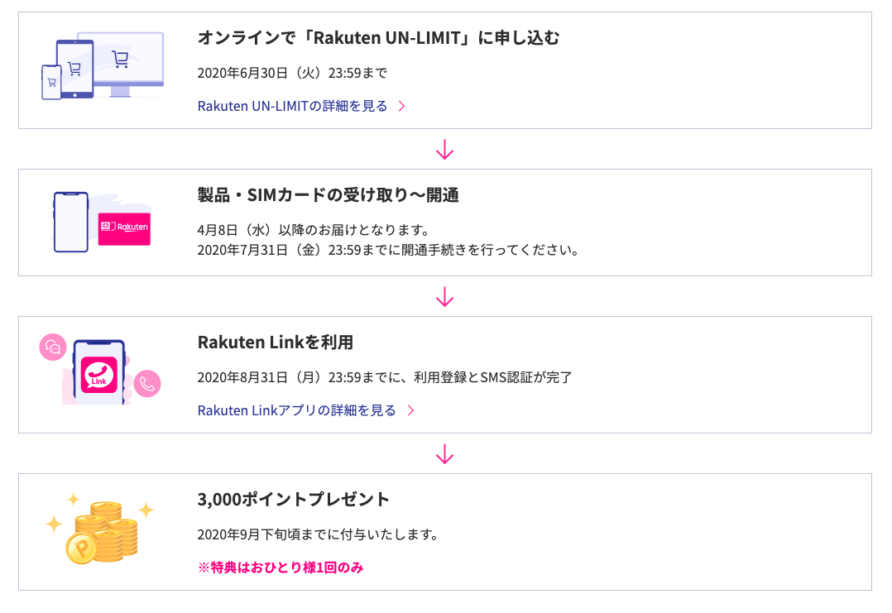Click the pink arrow below the application step
This screenshot has height=613, width=892.
(x=445, y=150)
